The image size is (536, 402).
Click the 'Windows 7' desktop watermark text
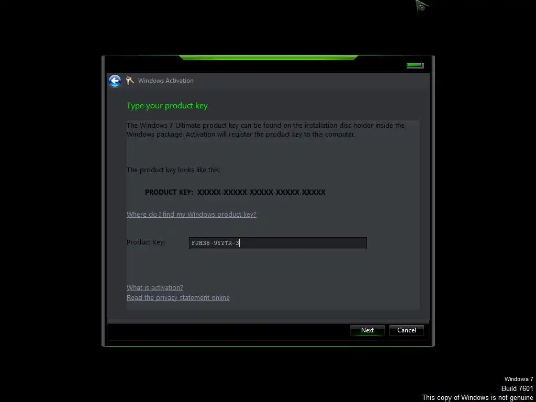519,379
